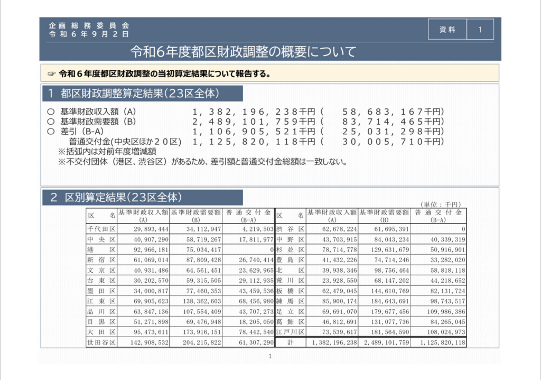Click the 世田谷区 row name cell
The image size is (541, 380).
click(x=101, y=342)
